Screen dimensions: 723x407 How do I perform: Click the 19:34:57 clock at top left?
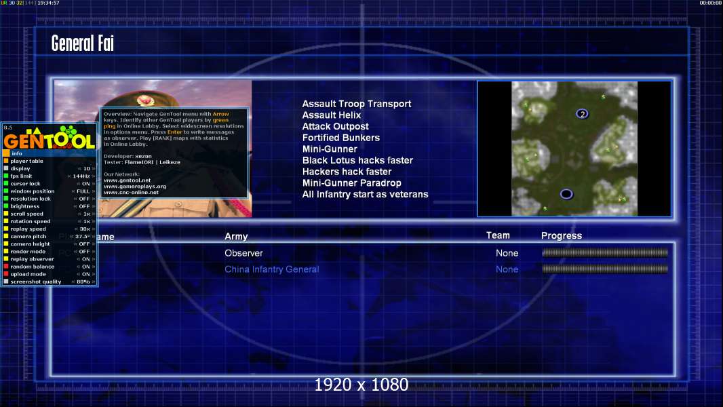coord(48,3)
